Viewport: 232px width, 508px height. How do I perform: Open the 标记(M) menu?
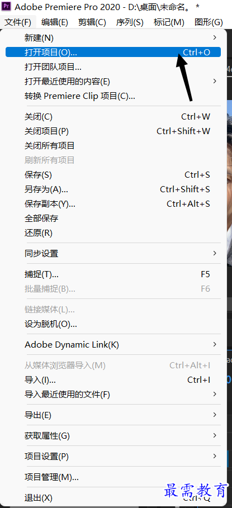point(169,22)
